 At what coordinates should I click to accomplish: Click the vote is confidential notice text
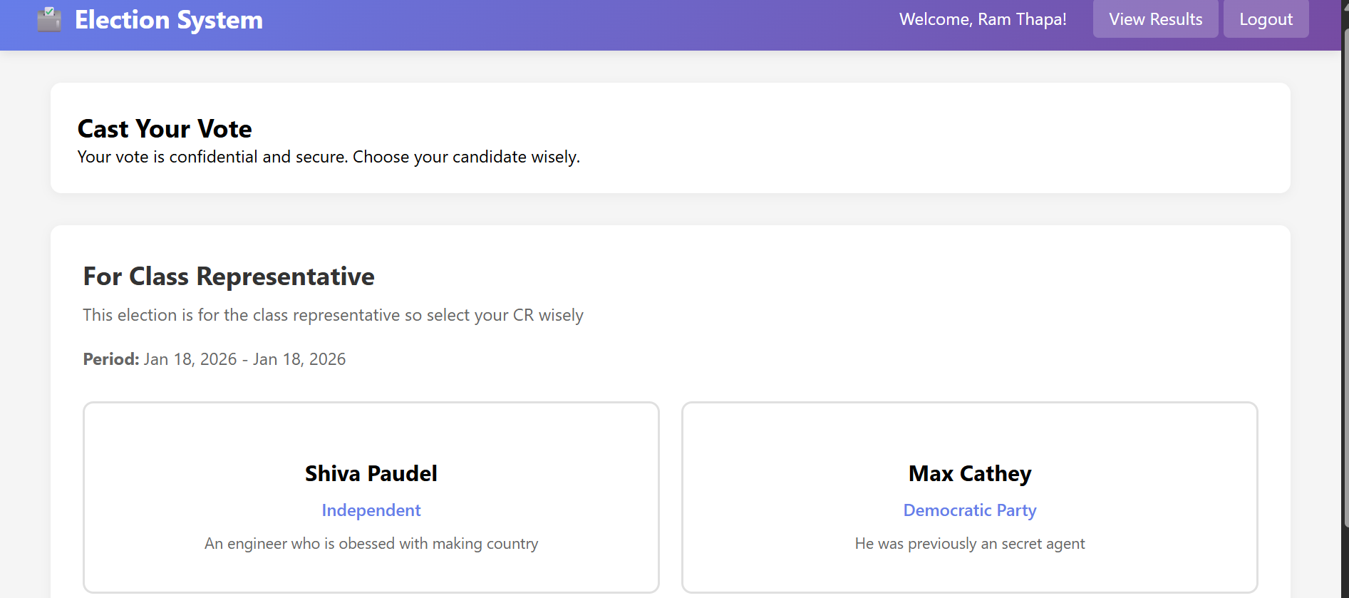(329, 157)
